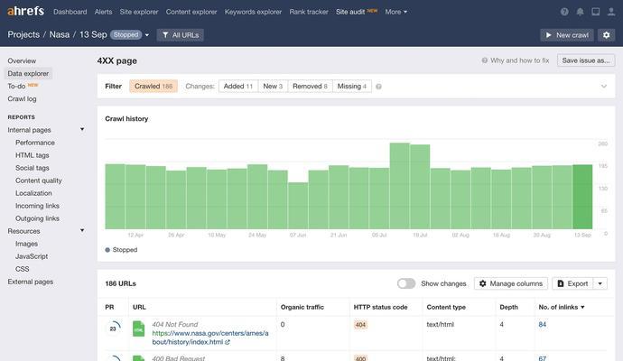The height and width of the screenshot is (361, 623).
Task: Click the PR 23 circle badge
Action: click(113, 329)
